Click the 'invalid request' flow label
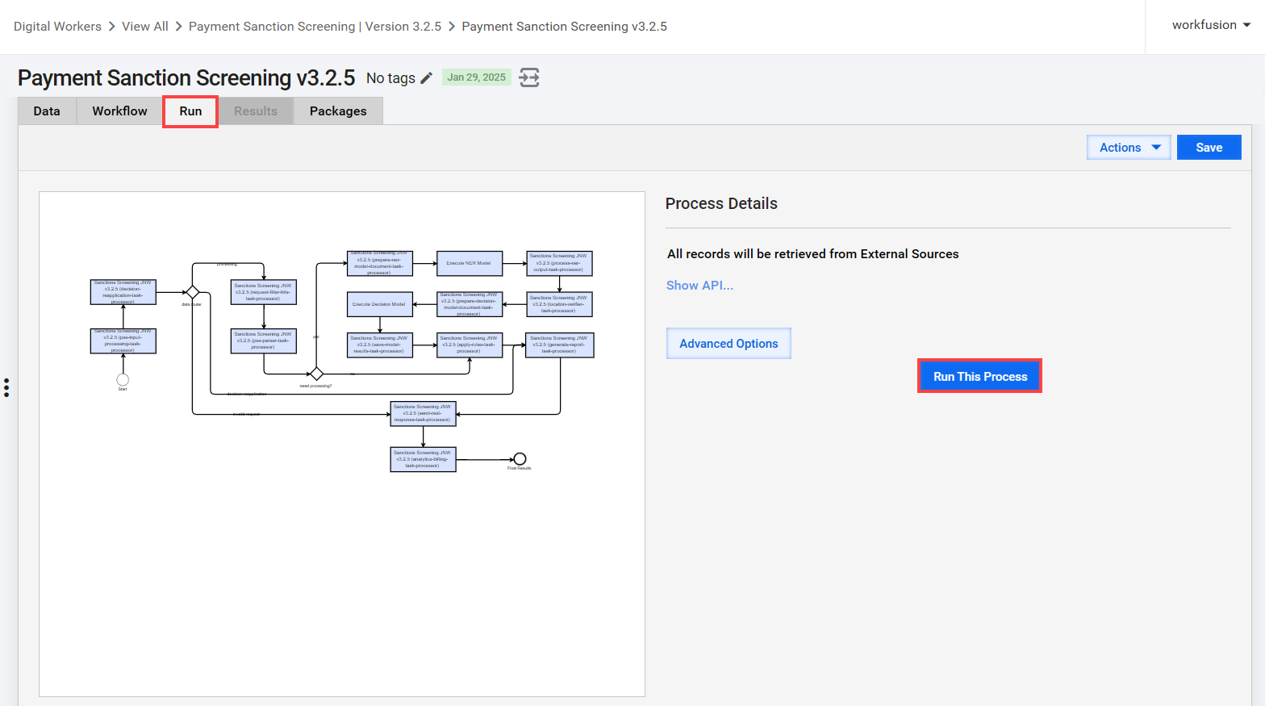Image resolution: width=1265 pixels, height=706 pixels. (246, 414)
